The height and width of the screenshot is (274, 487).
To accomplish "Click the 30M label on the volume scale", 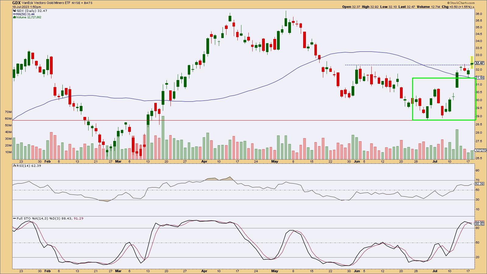I will tap(9, 139).
